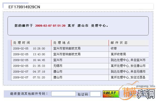This screenshot has height=101, width=156.
Task: Click the red timestamp 2009-02-07 07:51:20
Action: 50,26
